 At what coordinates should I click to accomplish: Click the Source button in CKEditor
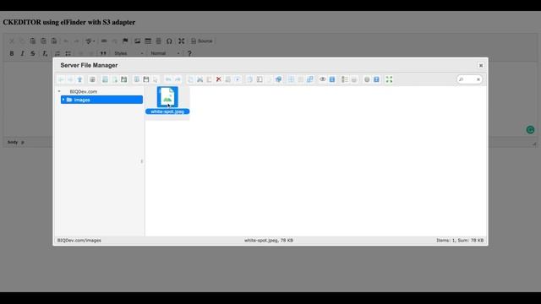coord(202,41)
